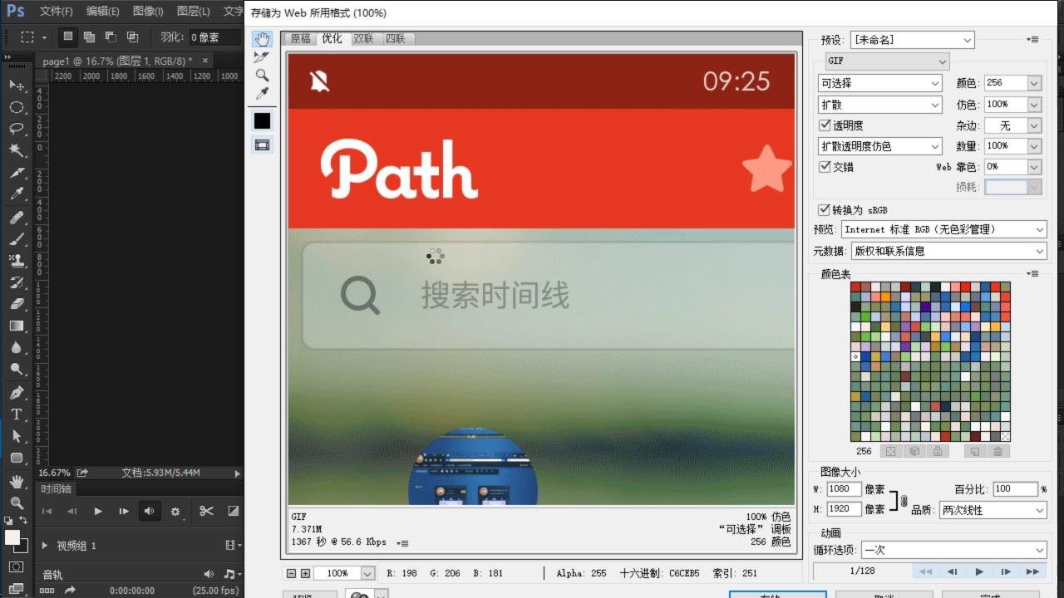Select the Elliptical Marquee tool
The height and width of the screenshot is (598, 1064).
[16, 107]
